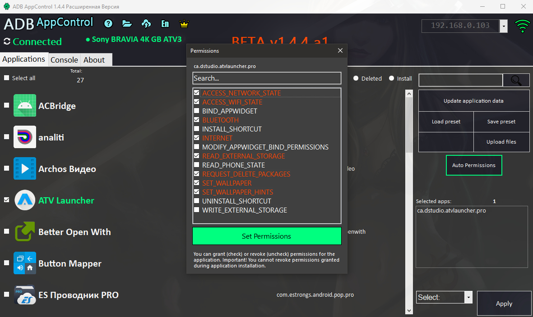
Task: Switch to the Console tab
Action: [64, 59]
